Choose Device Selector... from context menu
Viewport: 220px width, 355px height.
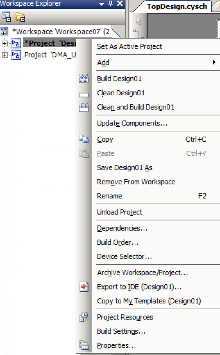124,257
